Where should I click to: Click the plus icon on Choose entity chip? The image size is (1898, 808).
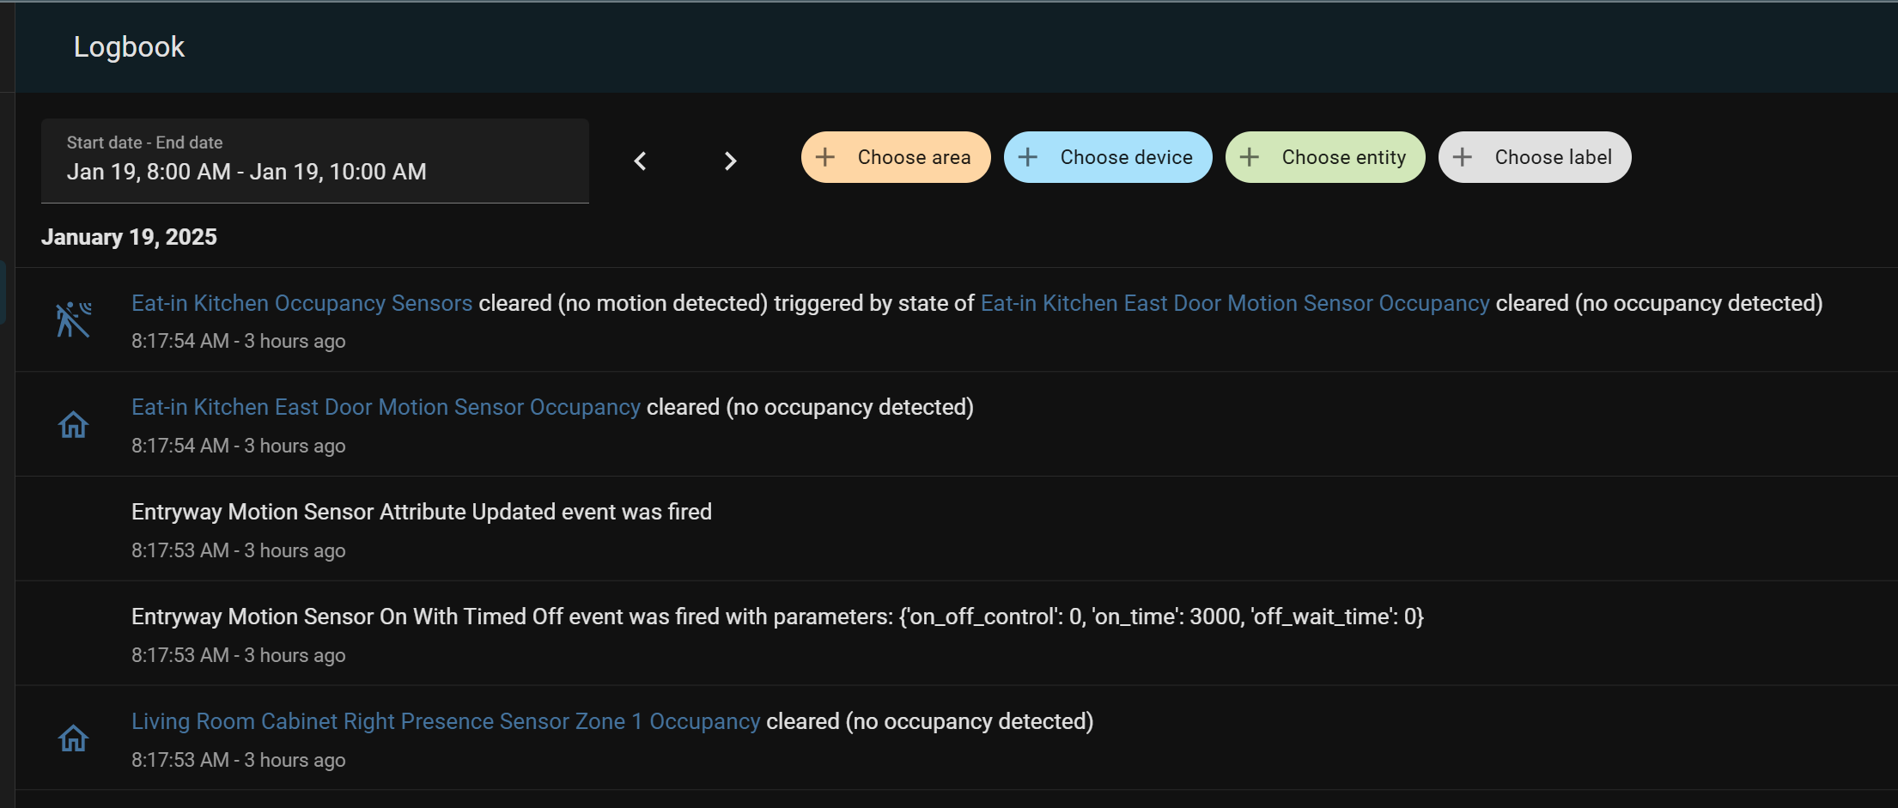tap(1250, 157)
